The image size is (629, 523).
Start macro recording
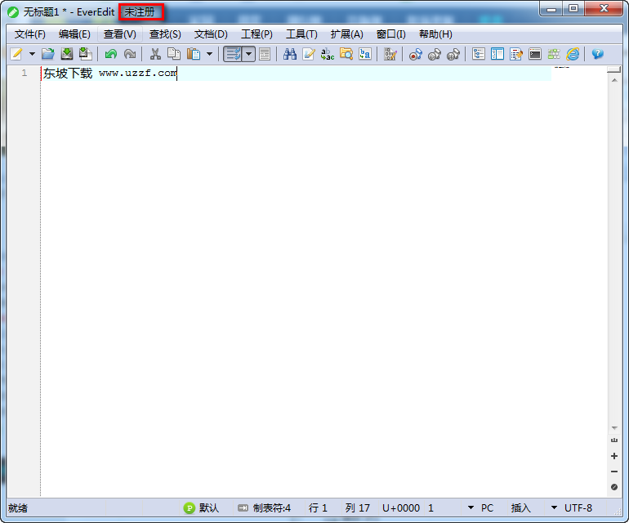coord(416,54)
